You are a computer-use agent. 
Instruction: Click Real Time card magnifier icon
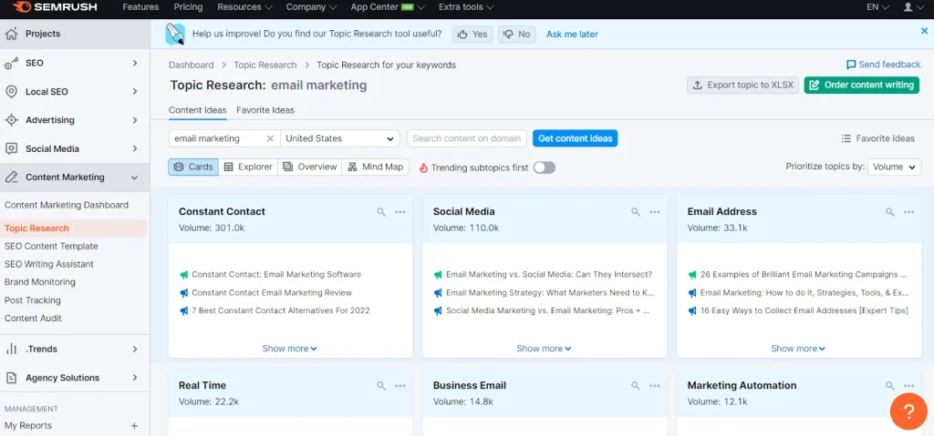pyautogui.click(x=381, y=385)
